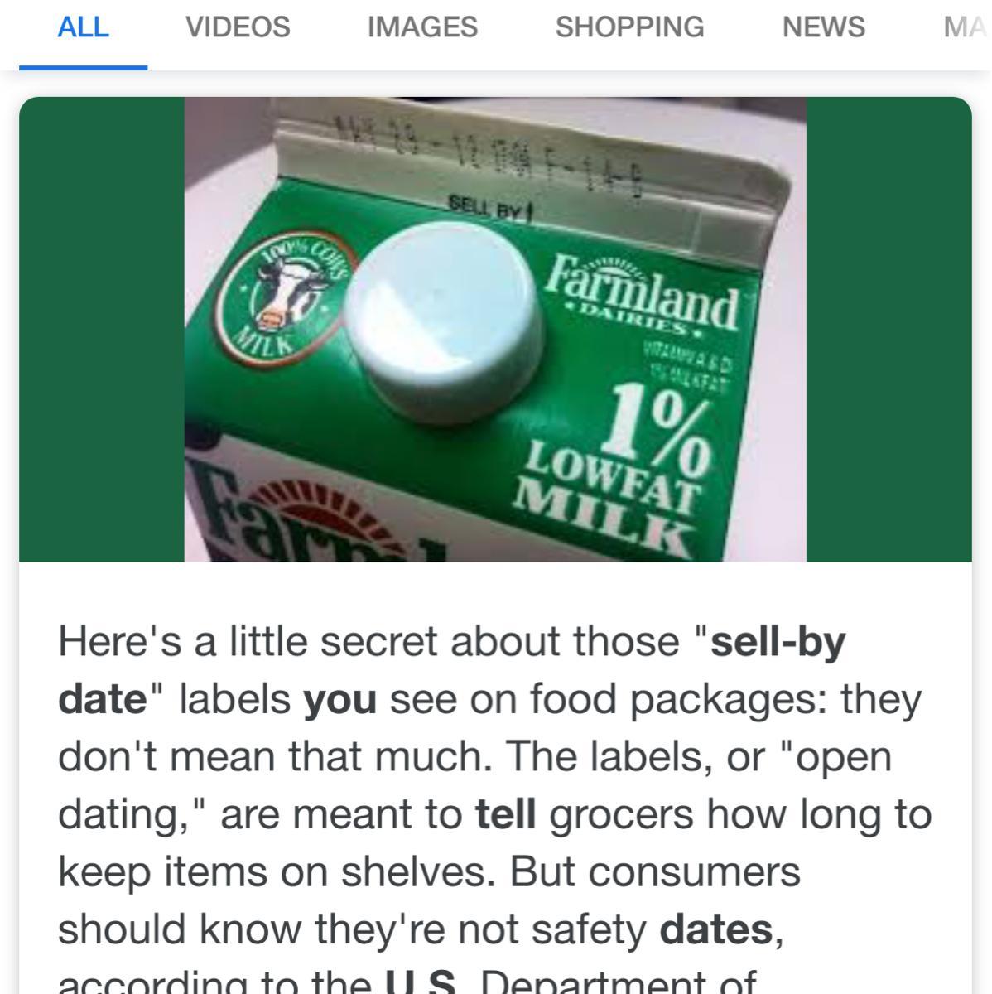Screen dimensions: 992x994
Task: Select the ALL results tab
Action: pyautogui.click(x=83, y=27)
